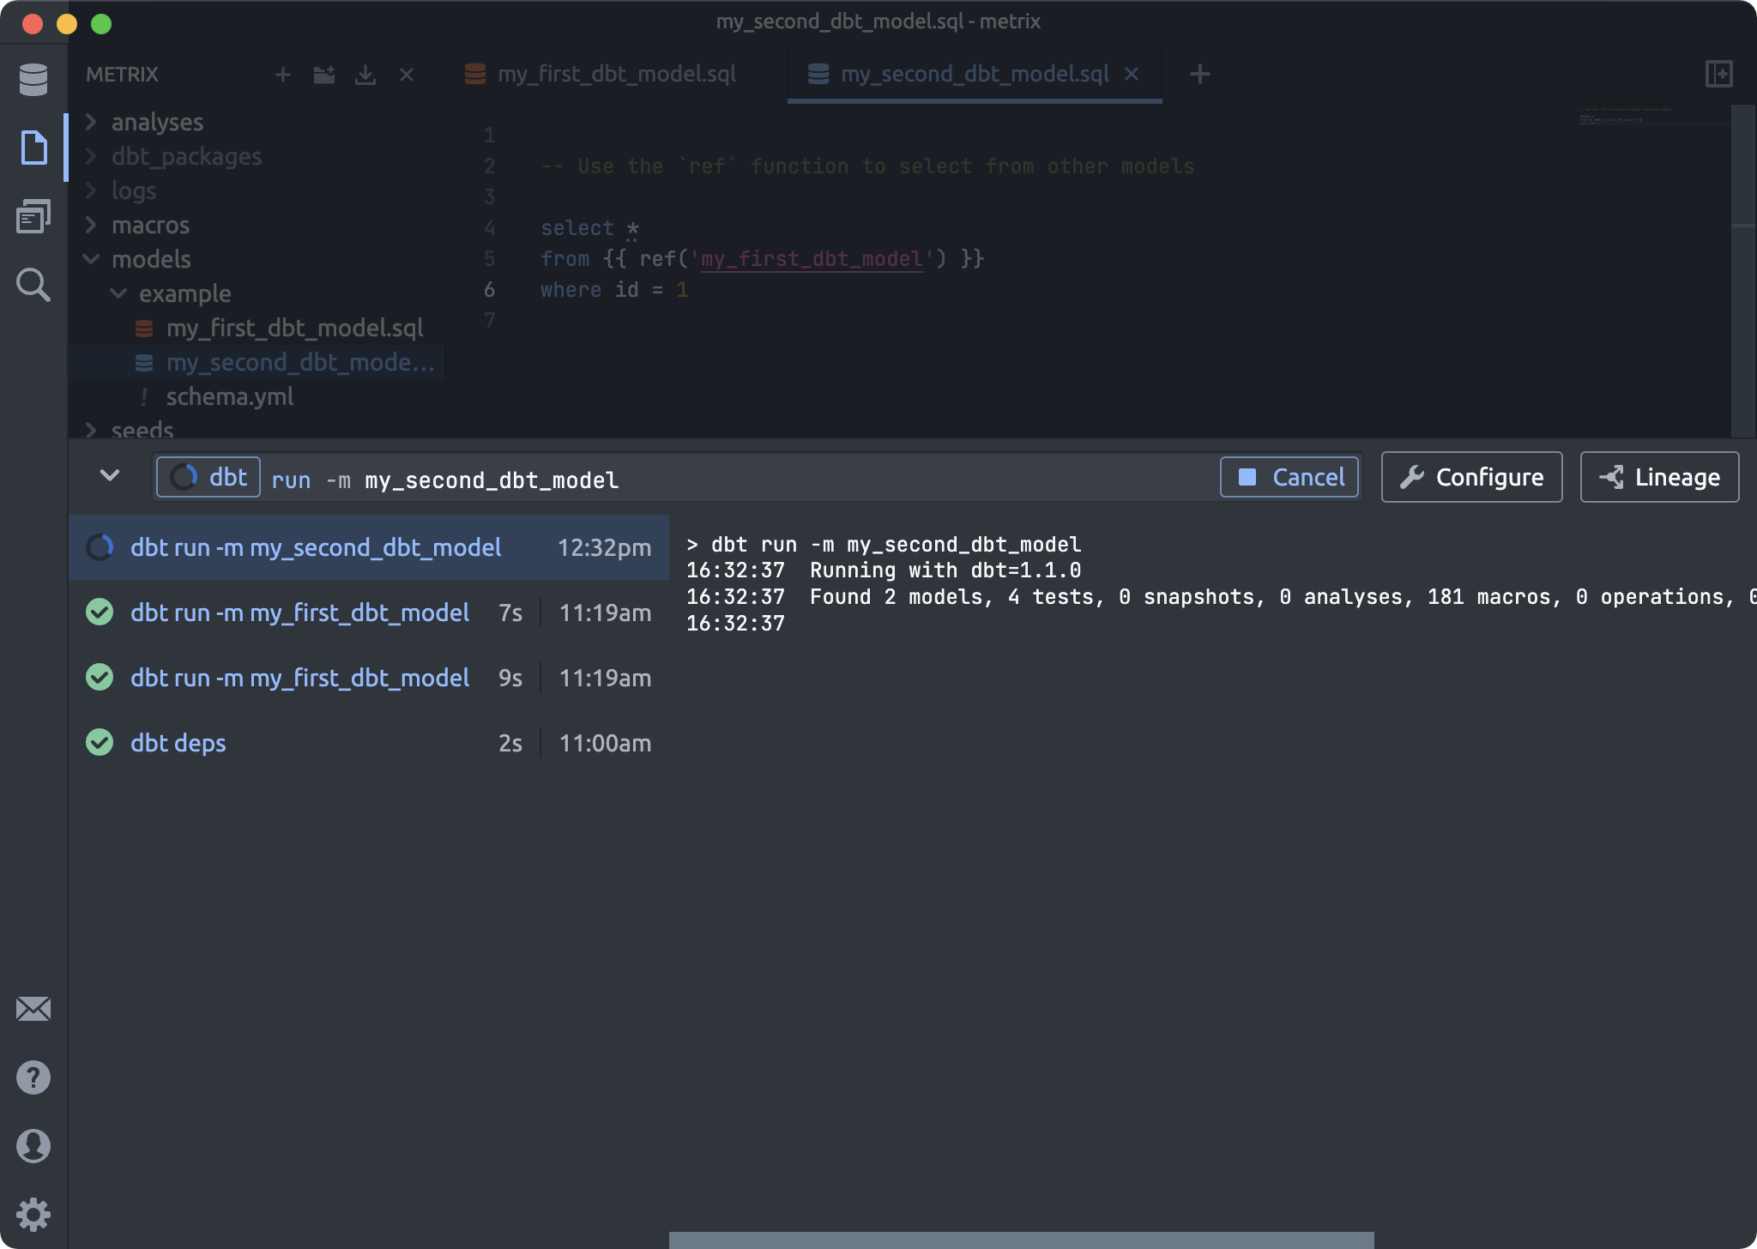Screen dimensions: 1757x1249
Task: Open a new editor tab with plus
Action: pos(1200,74)
